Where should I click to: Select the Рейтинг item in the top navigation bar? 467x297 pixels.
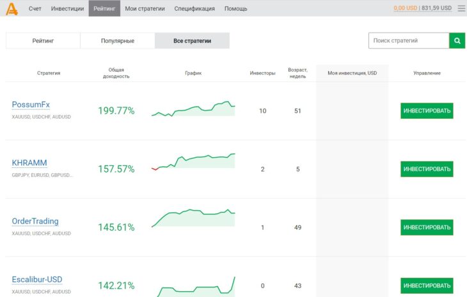click(x=104, y=8)
